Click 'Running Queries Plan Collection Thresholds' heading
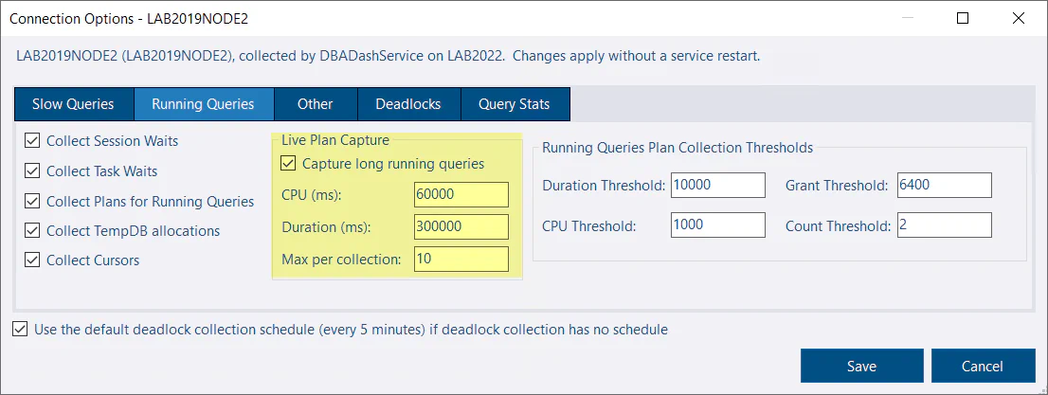Viewport: 1048px width, 395px height. 678,147
